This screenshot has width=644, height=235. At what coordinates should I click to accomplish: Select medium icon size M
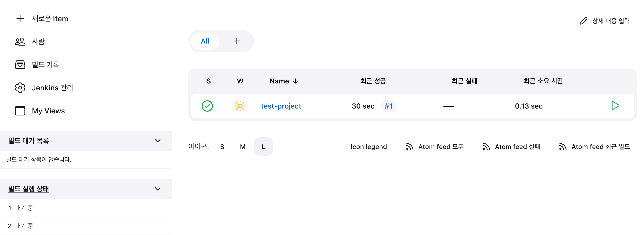[x=243, y=147]
